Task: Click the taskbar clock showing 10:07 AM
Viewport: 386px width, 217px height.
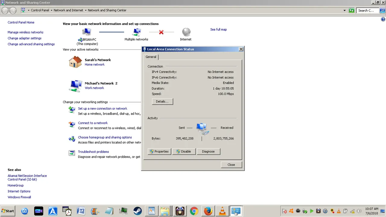Action: [372, 211]
